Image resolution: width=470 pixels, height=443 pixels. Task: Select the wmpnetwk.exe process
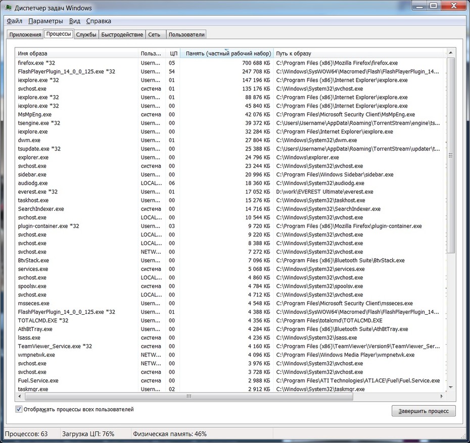pos(230,355)
